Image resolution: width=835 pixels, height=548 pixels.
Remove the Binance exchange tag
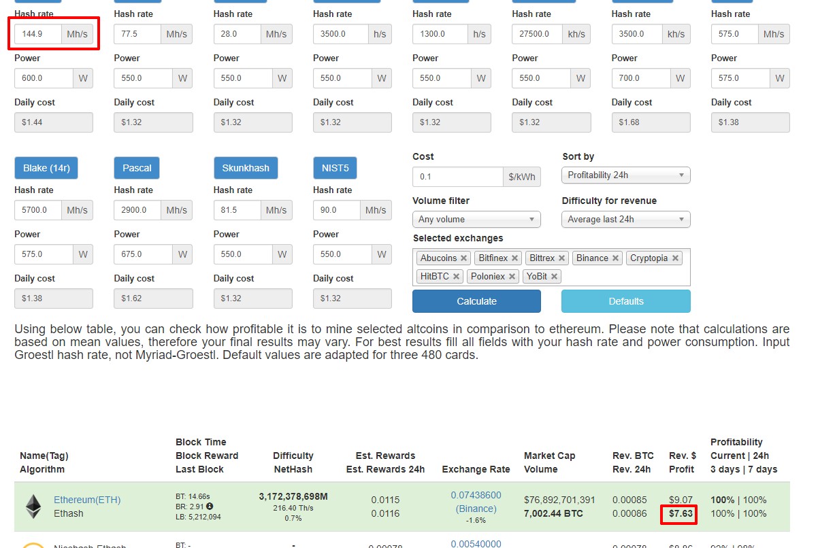click(615, 258)
